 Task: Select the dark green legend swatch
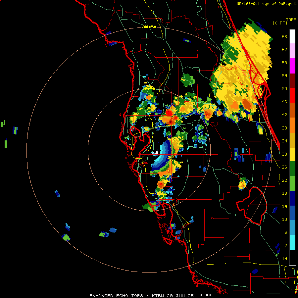pyautogui.click(x=292, y=169)
